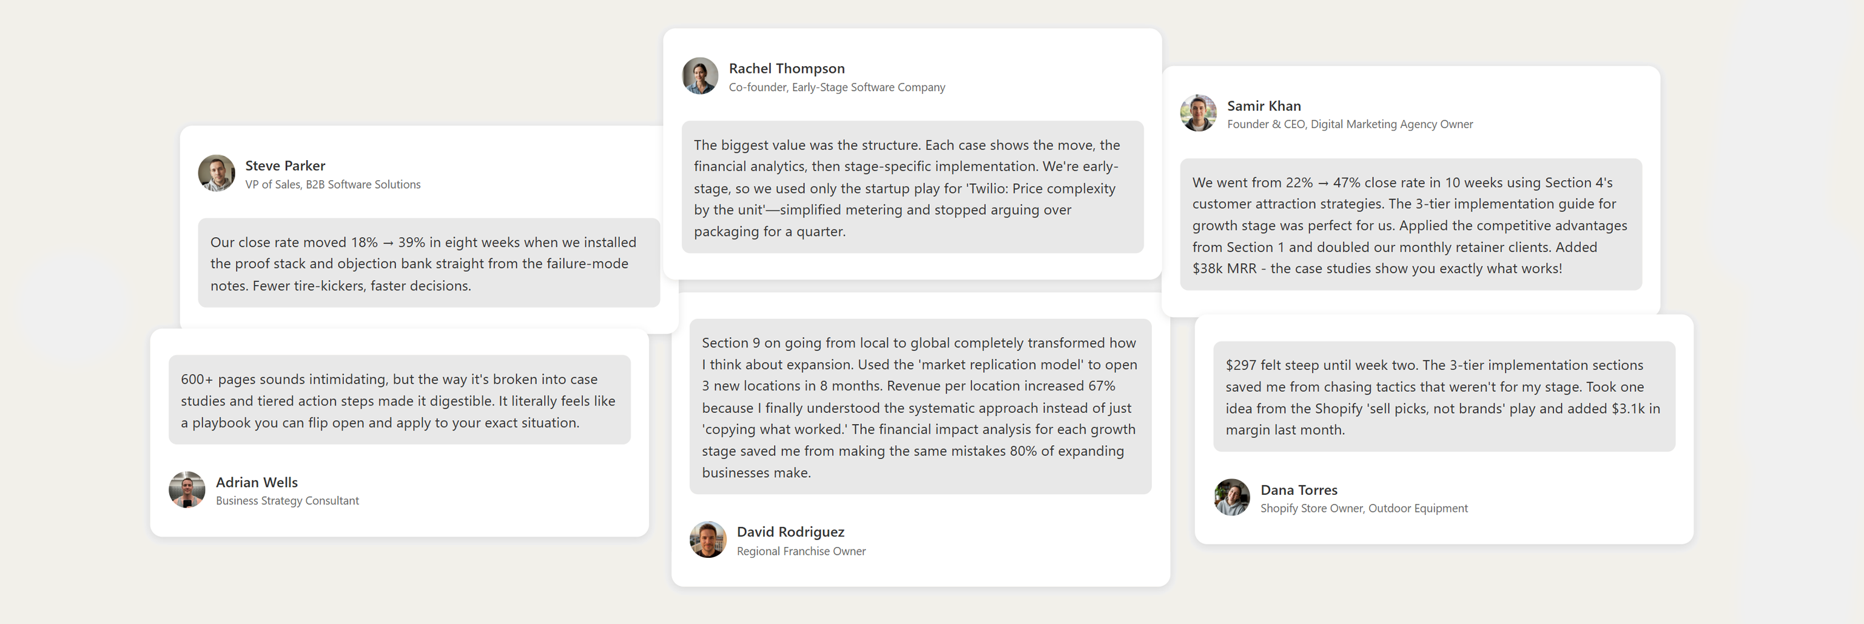
Task: Click Adrian Wells' profile picture
Action: (x=187, y=490)
